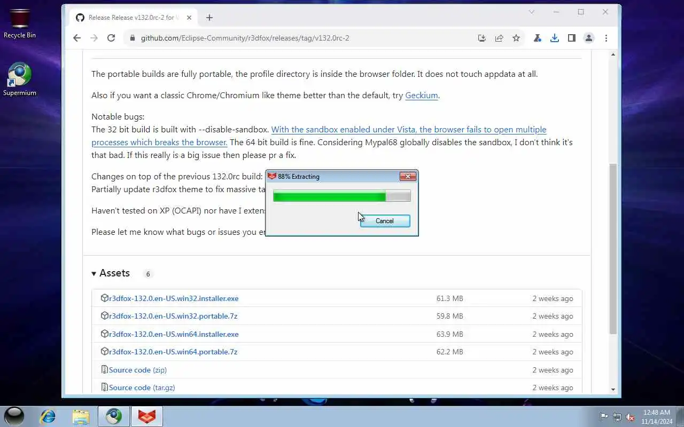
Task: Click the package icon beside win64 portable
Action: [x=105, y=352]
